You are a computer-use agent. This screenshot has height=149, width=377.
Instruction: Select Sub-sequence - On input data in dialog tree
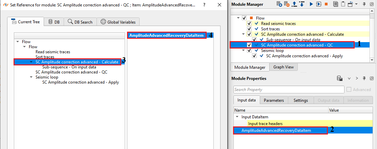(x=69, y=67)
